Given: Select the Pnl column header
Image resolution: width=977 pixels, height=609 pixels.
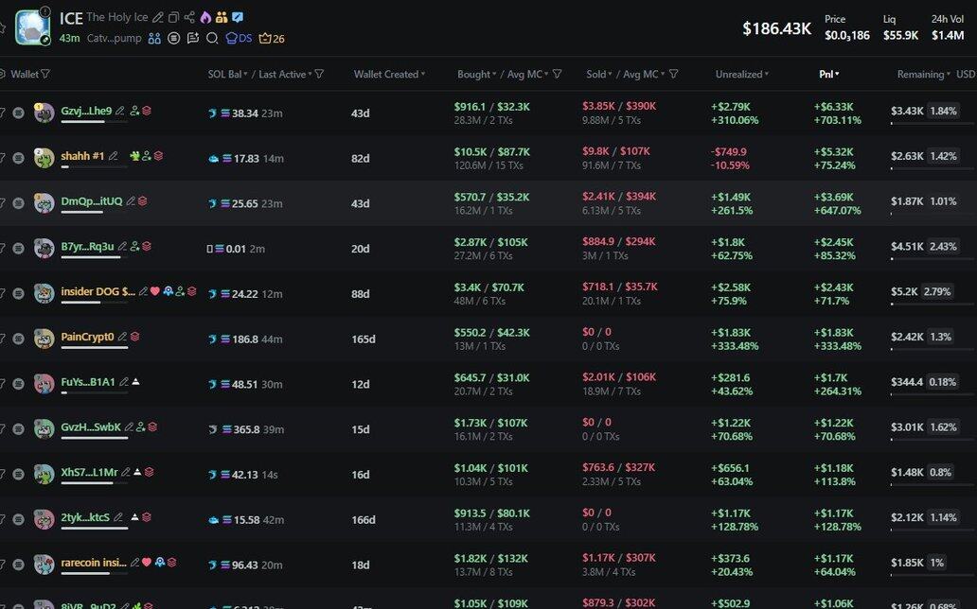Looking at the screenshot, I should tap(828, 74).
